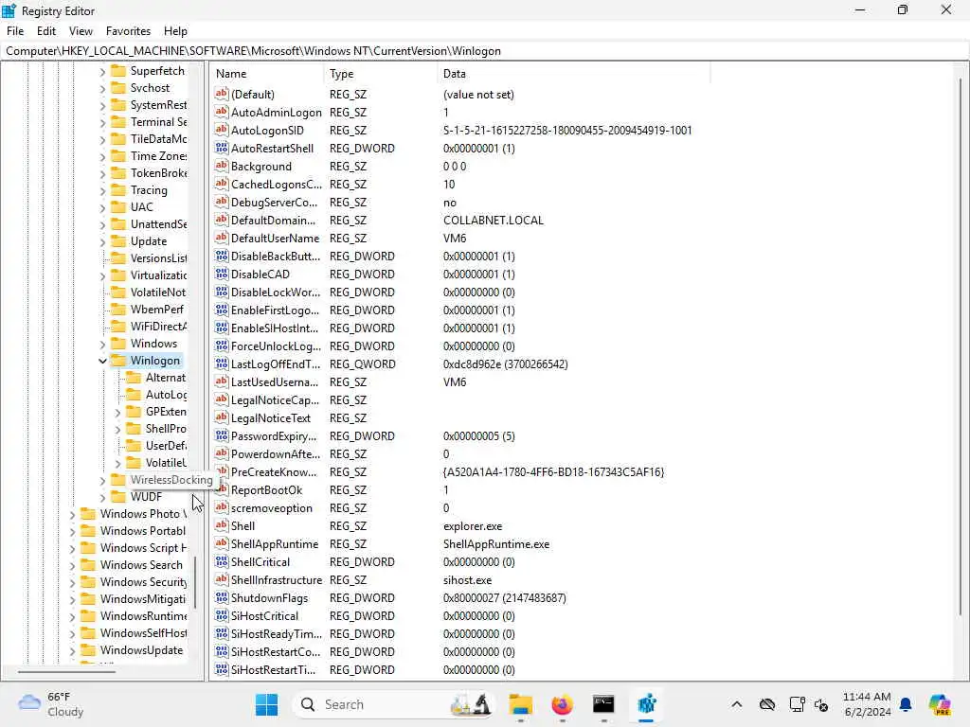Click the DWORD icon of DisableCAD
The height and width of the screenshot is (727, 970).
[222, 274]
